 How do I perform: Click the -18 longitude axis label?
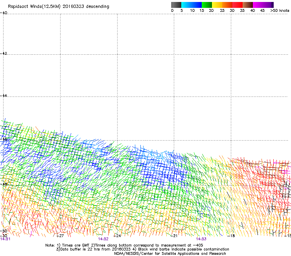[231, 236]
